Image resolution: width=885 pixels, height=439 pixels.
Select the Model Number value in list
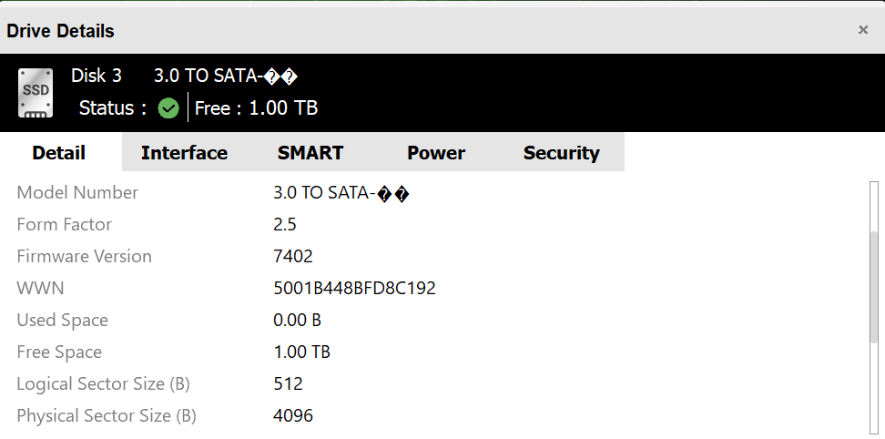pyautogui.click(x=341, y=193)
